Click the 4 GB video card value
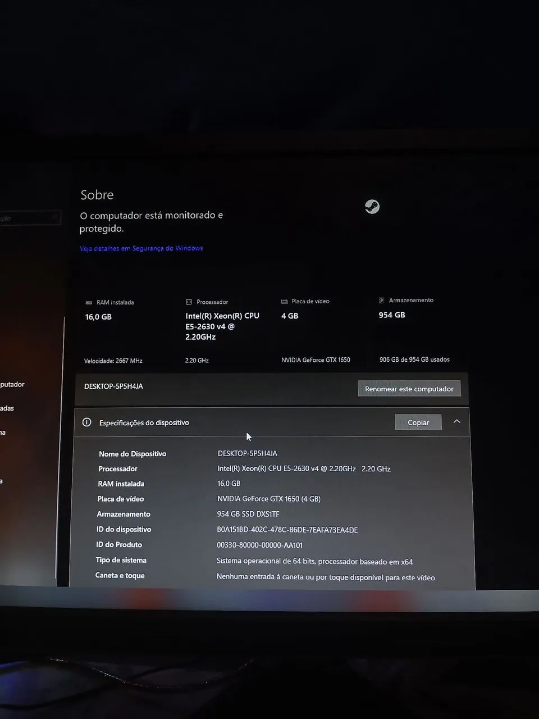 pyautogui.click(x=290, y=316)
